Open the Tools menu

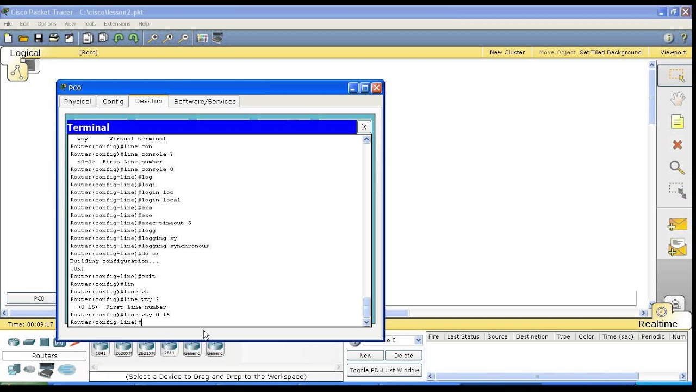[90, 24]
